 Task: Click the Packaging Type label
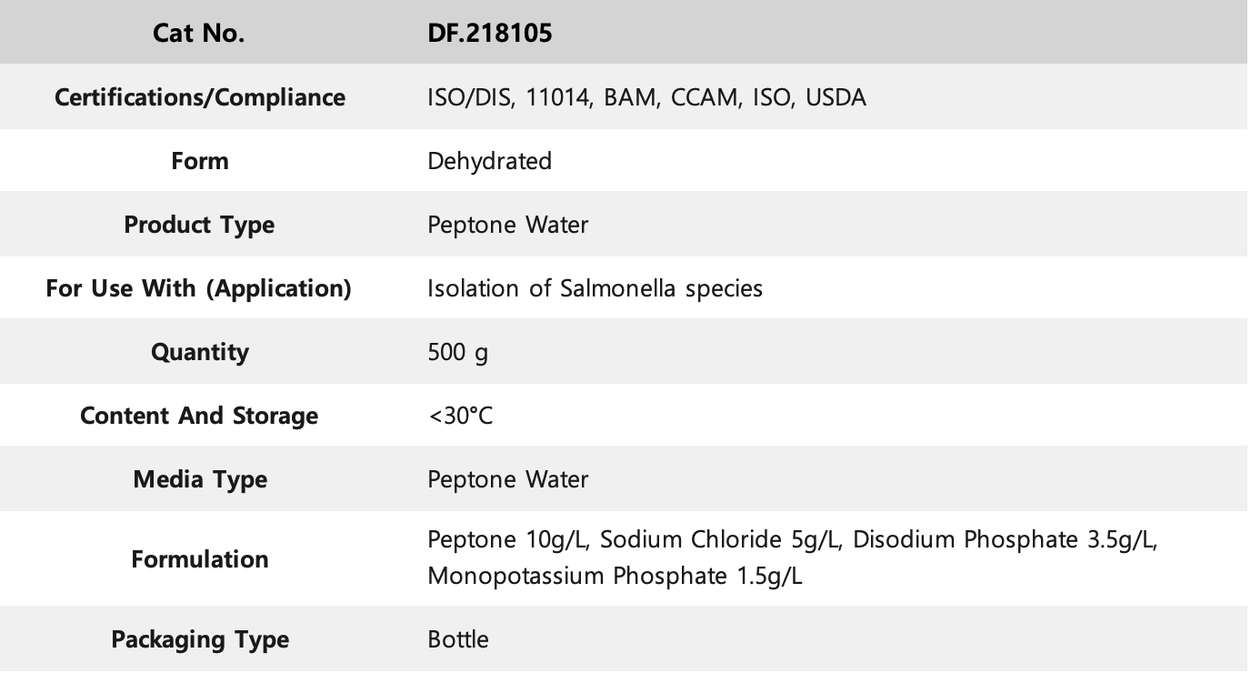tap(200, 639)
